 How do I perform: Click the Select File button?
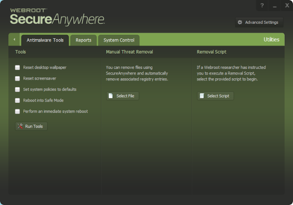coord(123,96)
